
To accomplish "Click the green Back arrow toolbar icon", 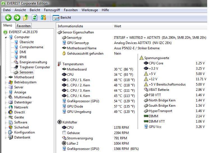I will coord(8,18).
